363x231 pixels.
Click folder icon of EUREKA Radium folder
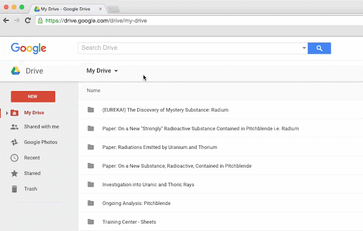pyautogui.click(x=91, y=110)
